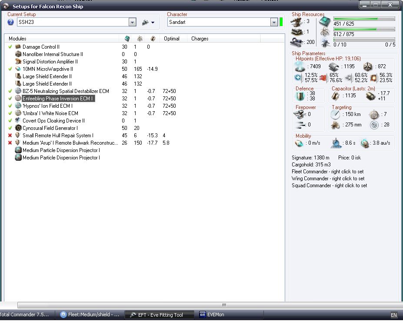The height and width of the screenshot is (331, 403).
Task: Toggle Damage Control II active state checkmark
Action: 10,47
